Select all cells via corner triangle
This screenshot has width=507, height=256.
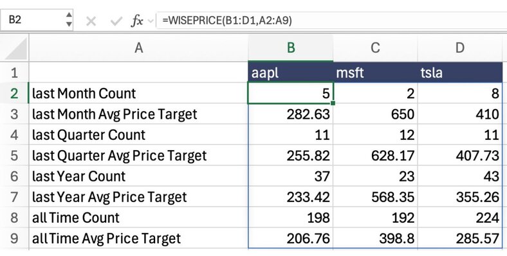(x=15, y=48)
